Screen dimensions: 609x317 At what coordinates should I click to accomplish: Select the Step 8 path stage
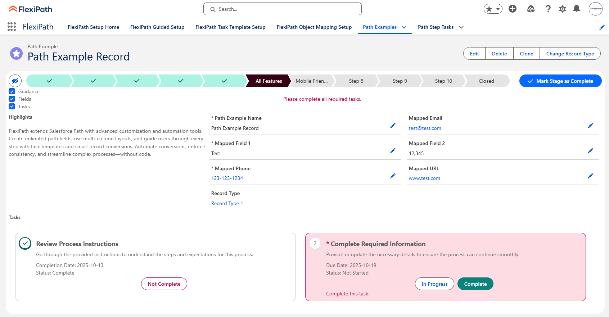356,81
